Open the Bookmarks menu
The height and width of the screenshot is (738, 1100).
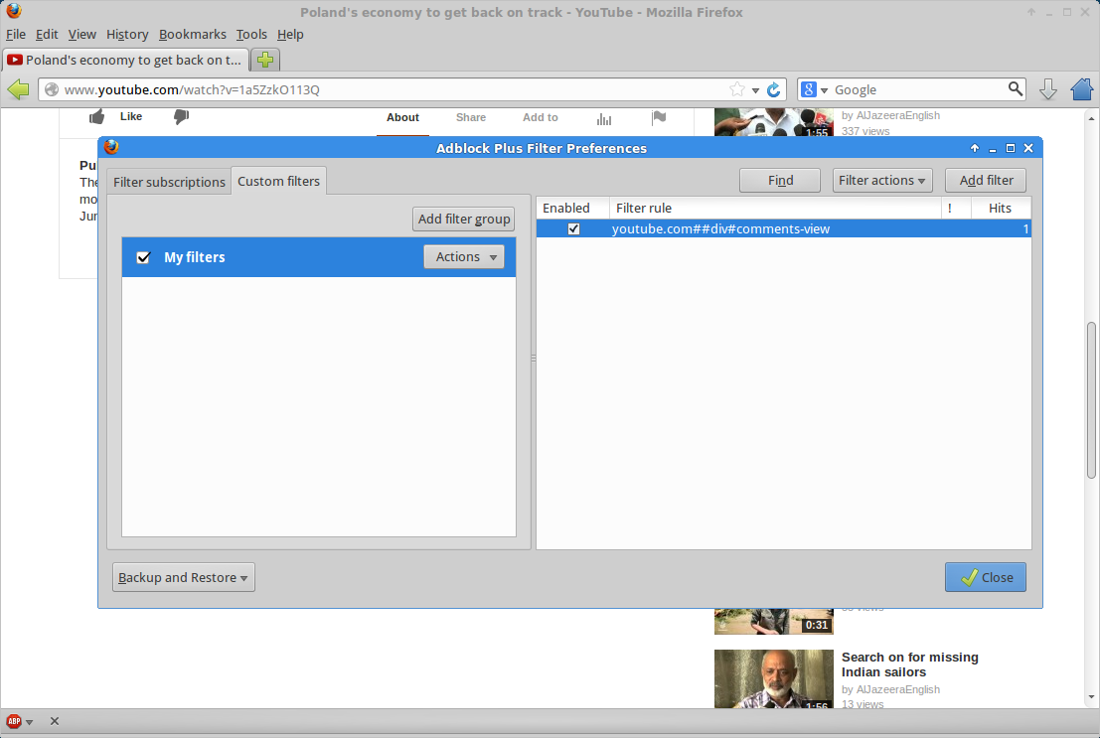[192, 35]
